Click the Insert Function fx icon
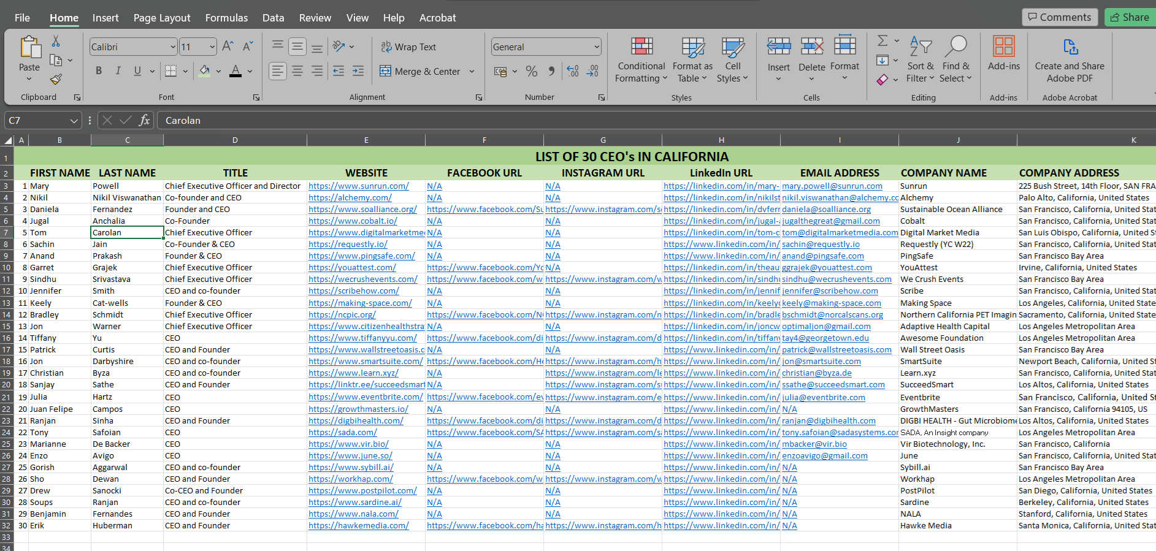The height and width of the screenshot is (551, 1156). (x=144, y=120)
